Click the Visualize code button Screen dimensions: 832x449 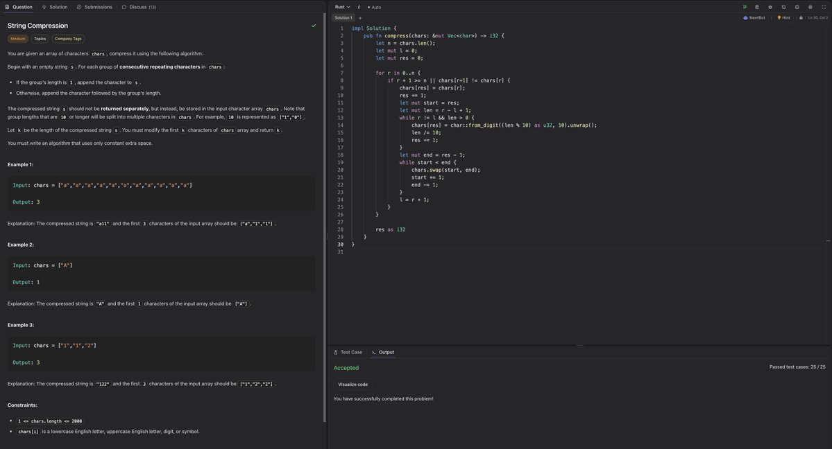point(353,385)
